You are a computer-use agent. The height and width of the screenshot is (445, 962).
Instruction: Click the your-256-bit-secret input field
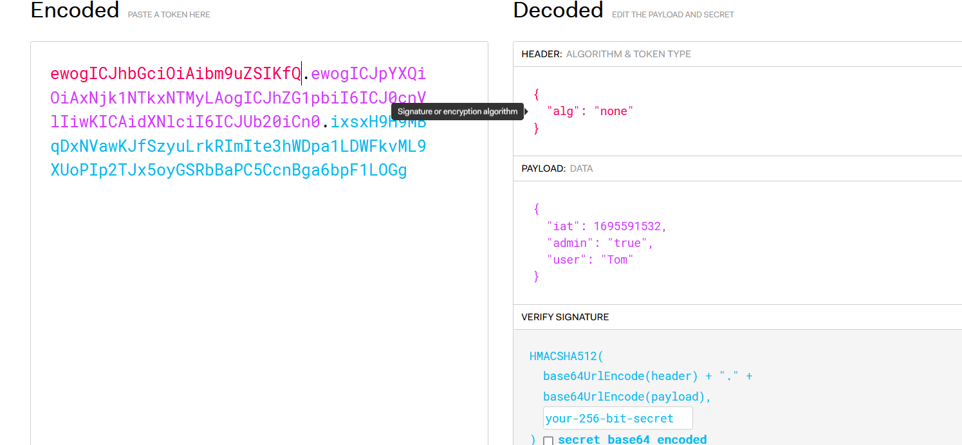[618, 418]
